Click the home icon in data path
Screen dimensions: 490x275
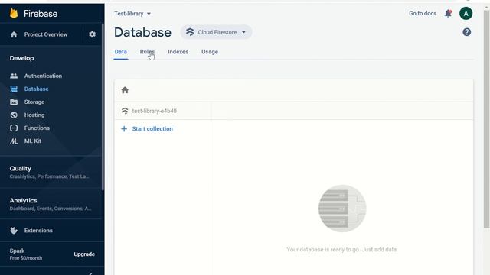pyautogui.click(x=125, y=90)
